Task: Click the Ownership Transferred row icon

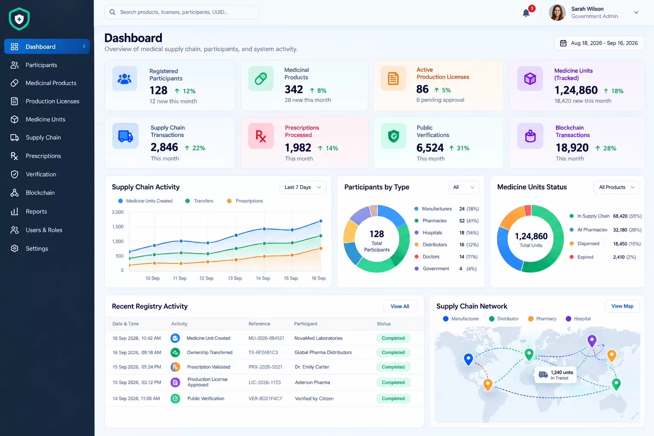Action: pos(175,353)
